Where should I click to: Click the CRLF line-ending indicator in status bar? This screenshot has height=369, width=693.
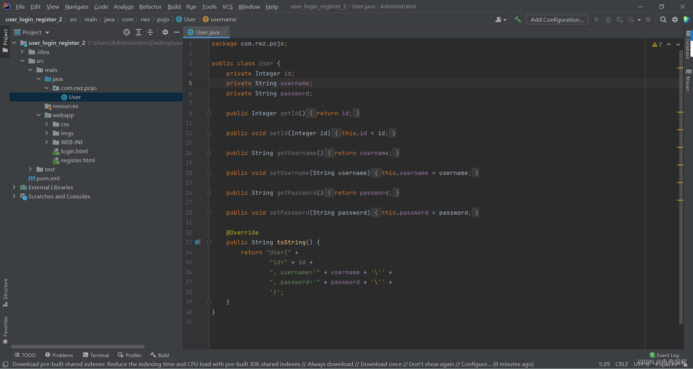pos(622,364)
